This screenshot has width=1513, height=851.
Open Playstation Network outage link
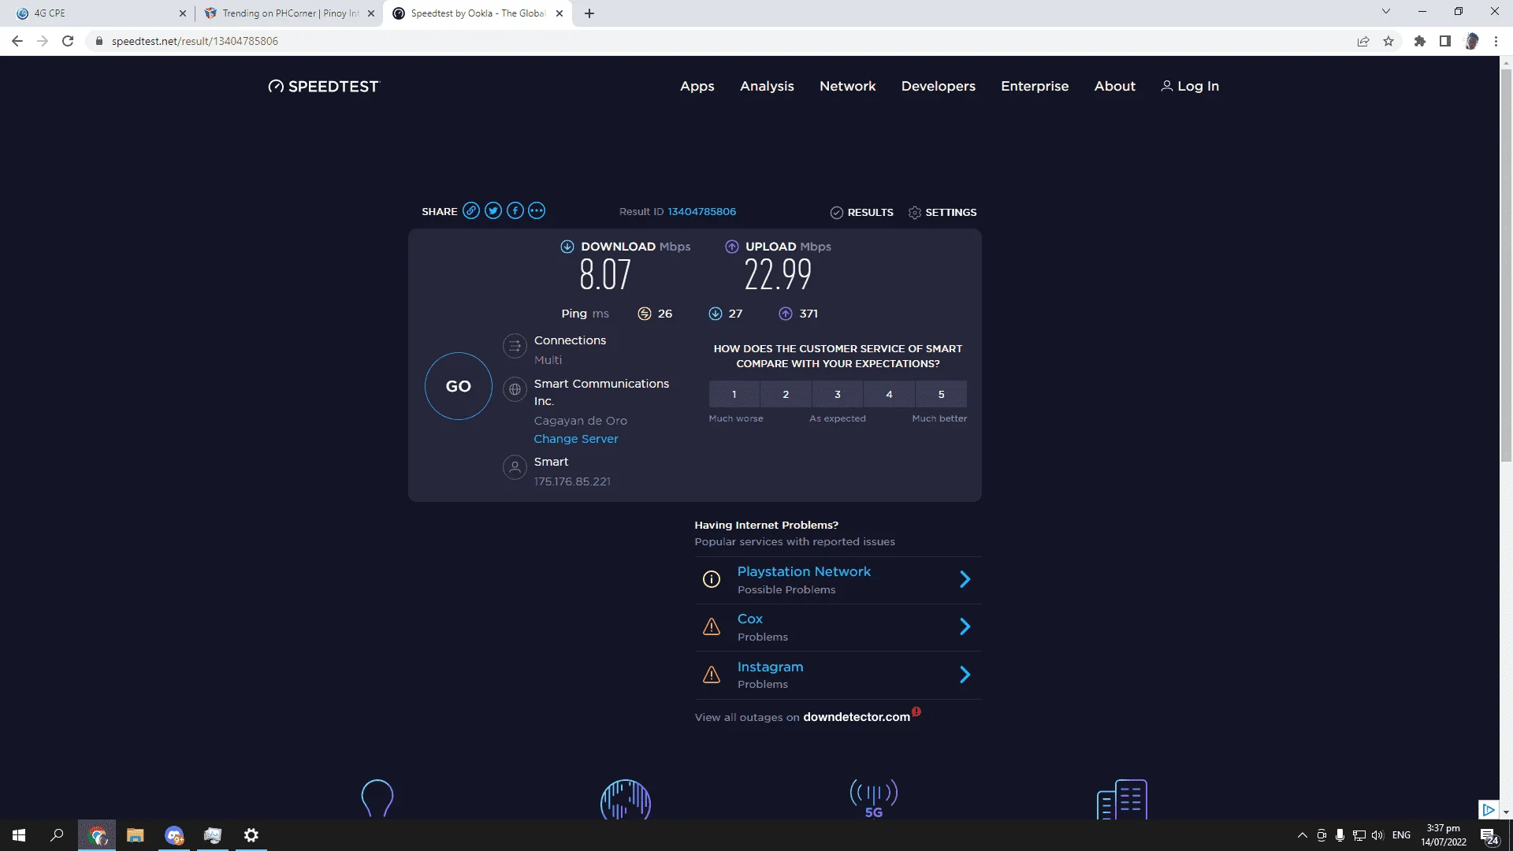(x=804, y=571)
